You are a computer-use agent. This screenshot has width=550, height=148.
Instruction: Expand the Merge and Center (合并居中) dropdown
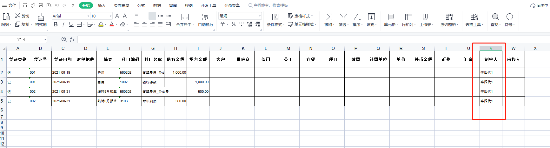point(193,24)
